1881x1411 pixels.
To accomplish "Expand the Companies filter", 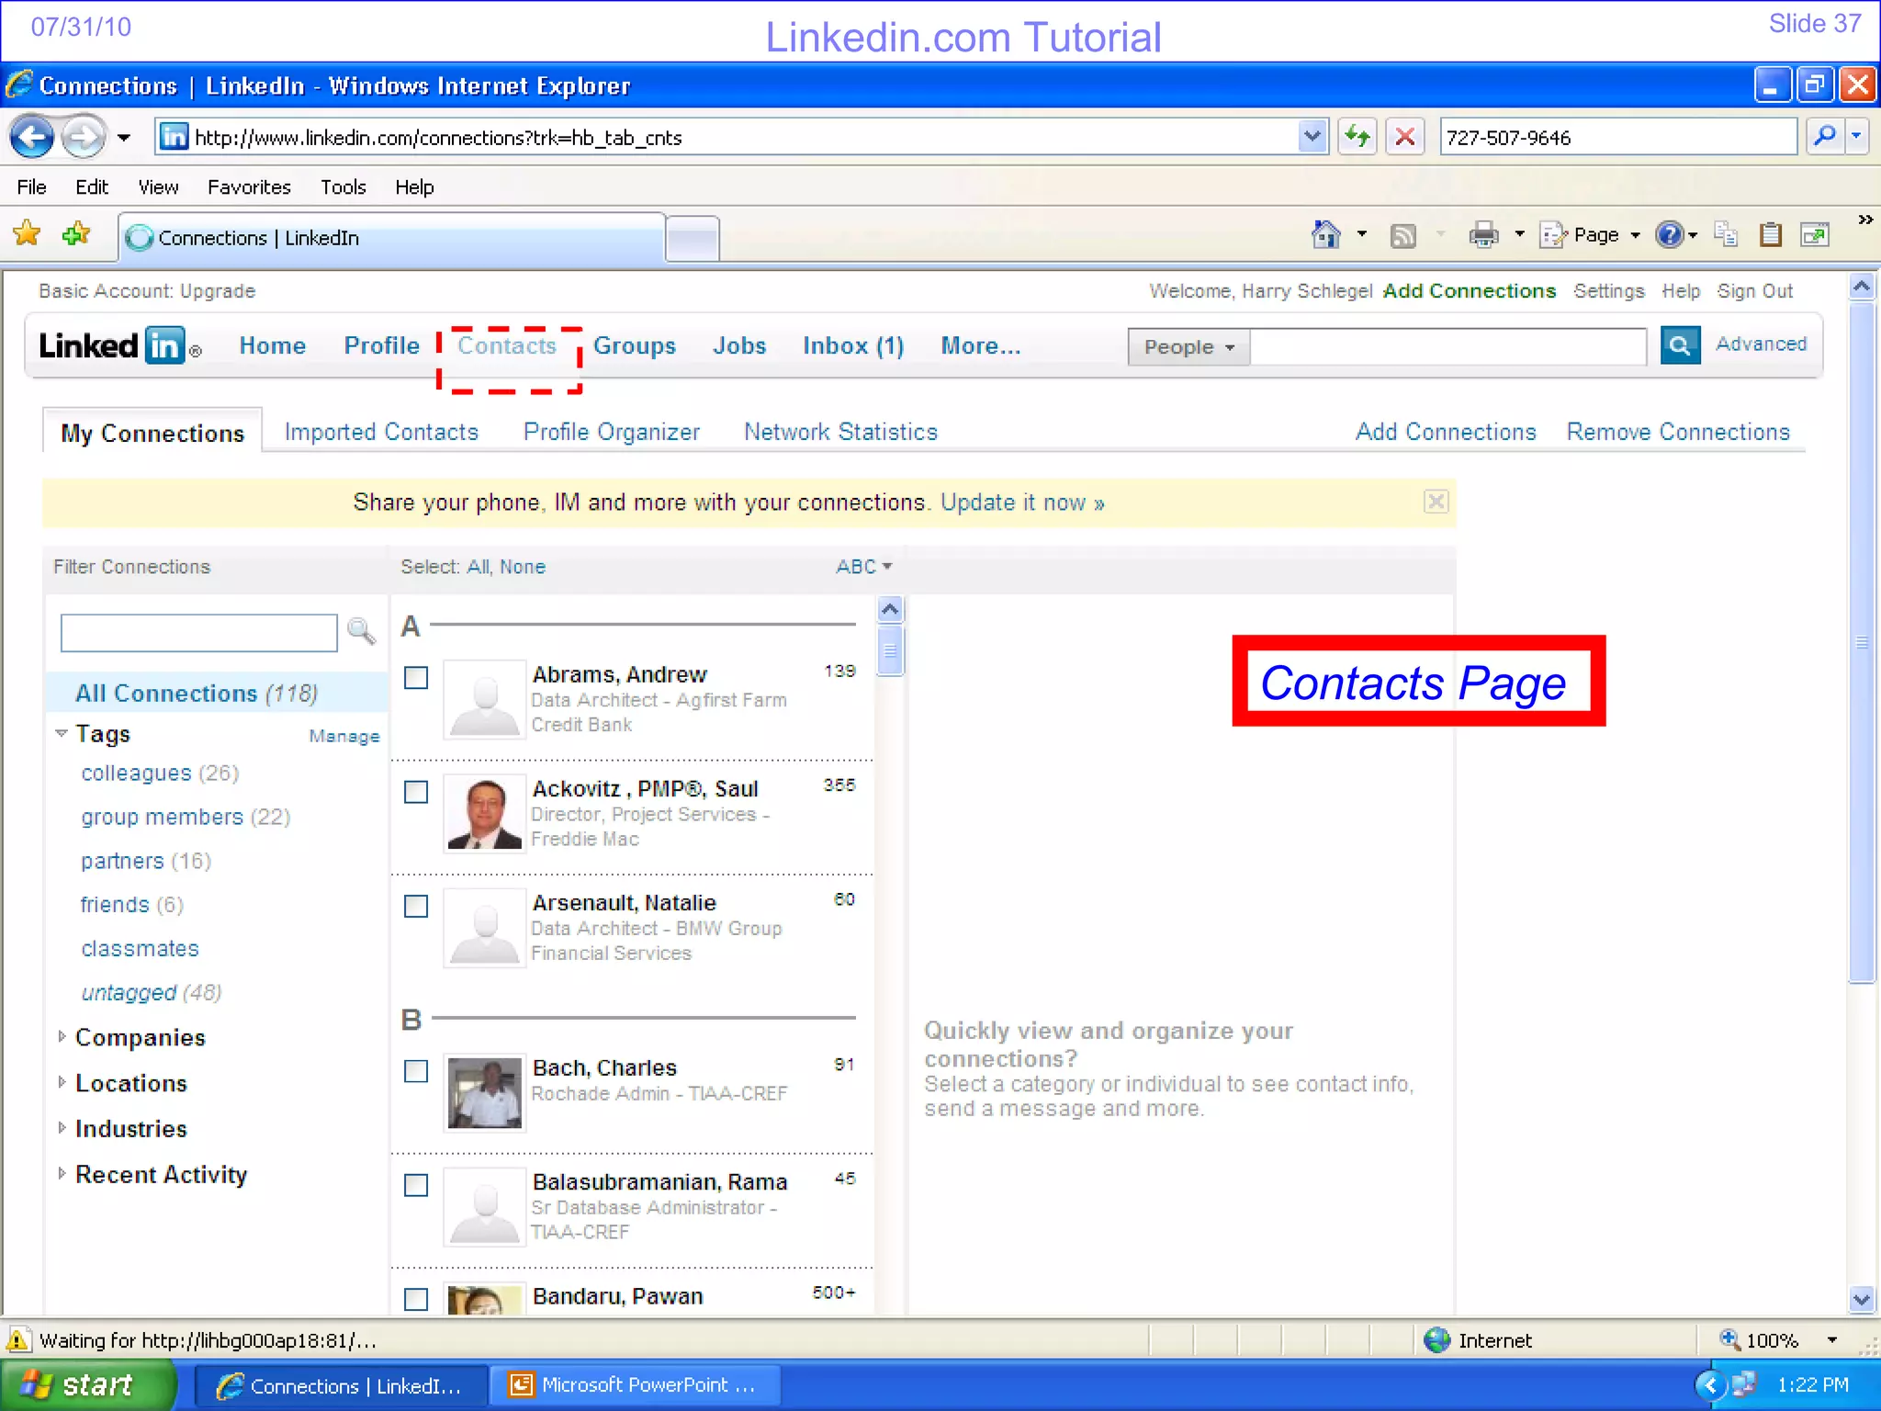I will [62, 1036].
